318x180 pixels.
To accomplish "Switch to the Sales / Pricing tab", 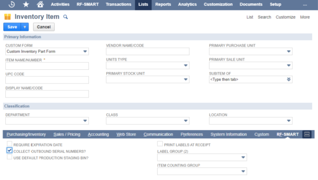I will 67,134.
